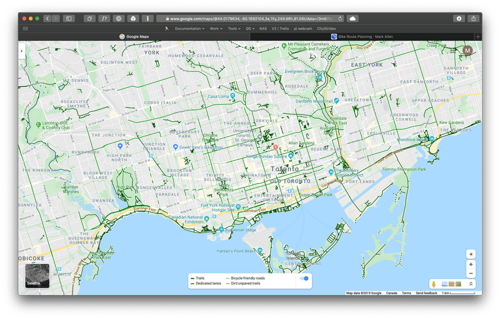
Task: Click the cube extension icon in toolbar
Action: pyautogui.click(x=133, y=19)
